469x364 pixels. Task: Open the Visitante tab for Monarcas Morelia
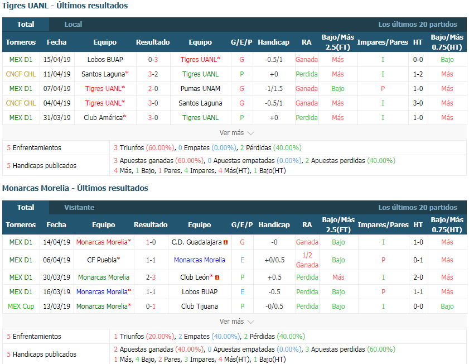click(79, 207)
